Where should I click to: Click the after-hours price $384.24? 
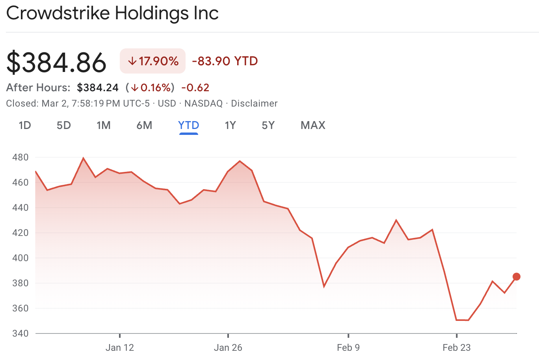[98, 87]
